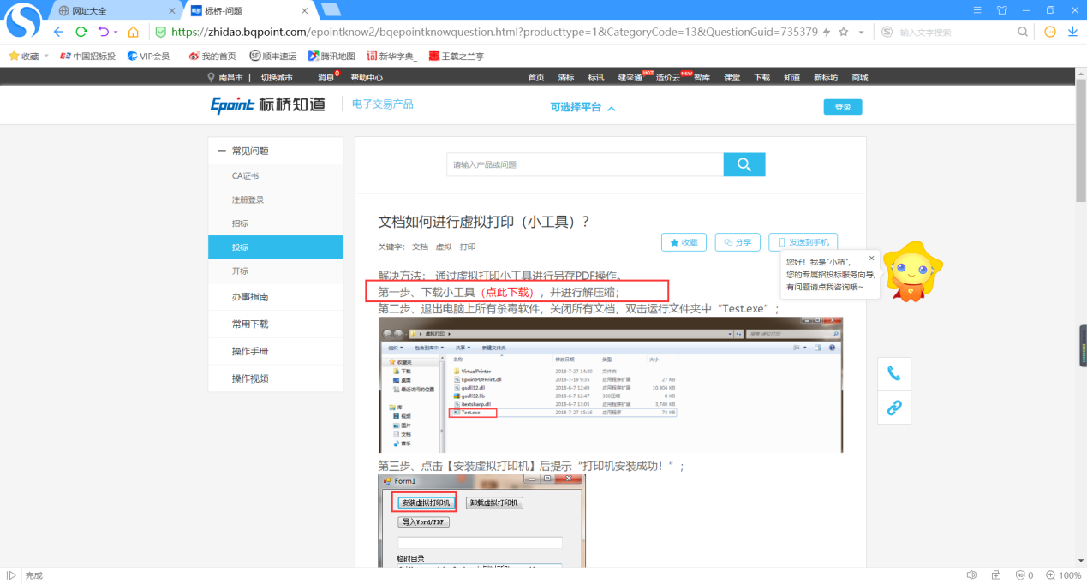Open 造价云 in the top navigation

(668, 78)
